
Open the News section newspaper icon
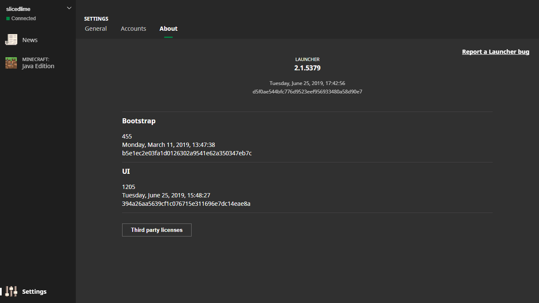pyautogui.click(x=11, y=40)
